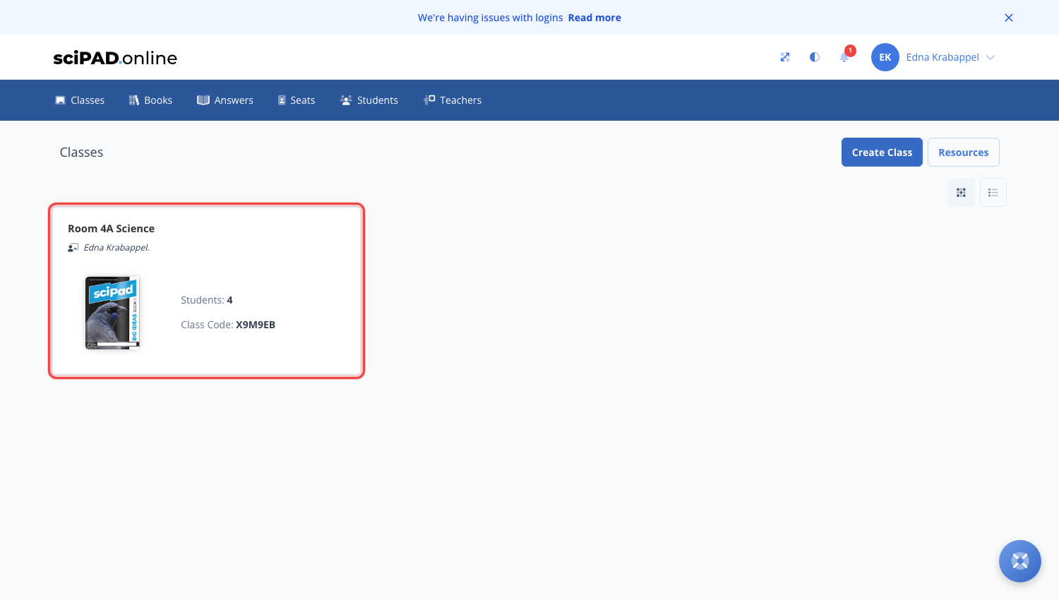This screenshot has height=600, width=1059.
Task: Click the Resources button
Action: [x=964, y=152]
